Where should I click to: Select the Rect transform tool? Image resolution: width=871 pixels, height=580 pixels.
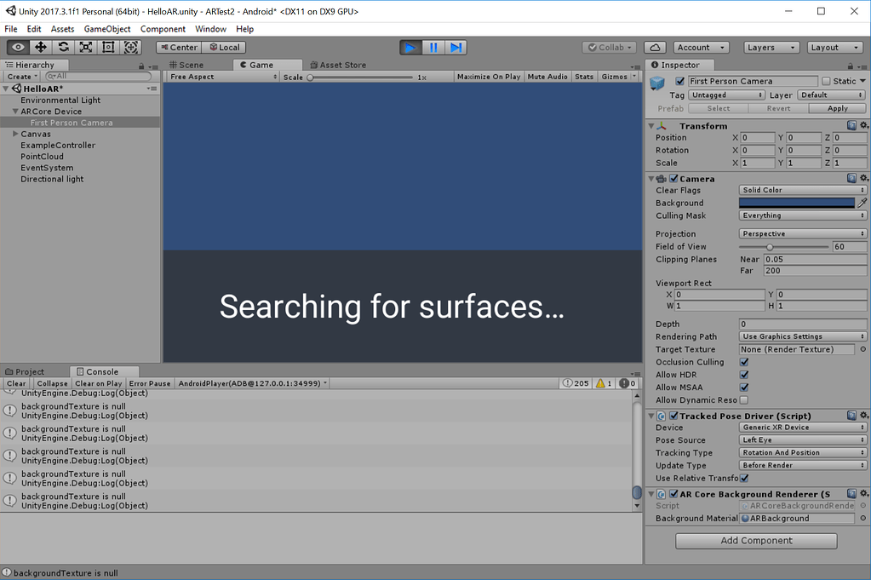107,48
